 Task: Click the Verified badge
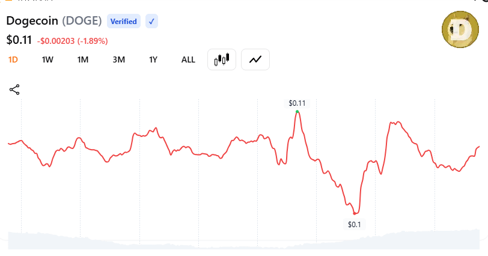point(123,22)
